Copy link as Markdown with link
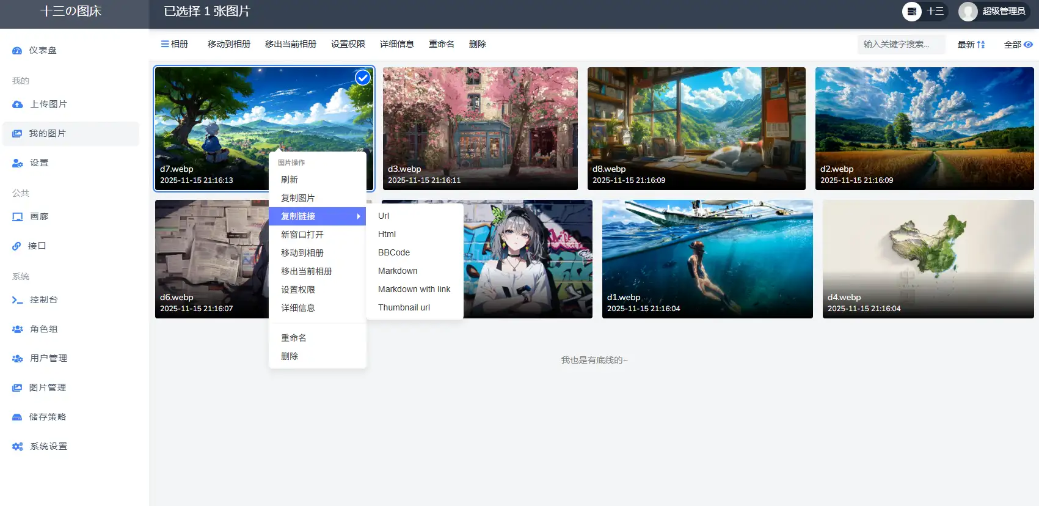 pos(415,289)
